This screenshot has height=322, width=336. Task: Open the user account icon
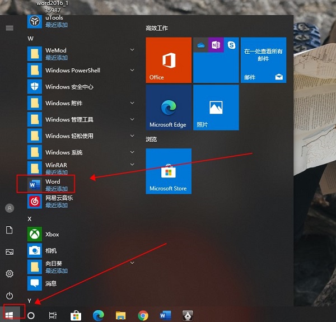tap(10, 208)
